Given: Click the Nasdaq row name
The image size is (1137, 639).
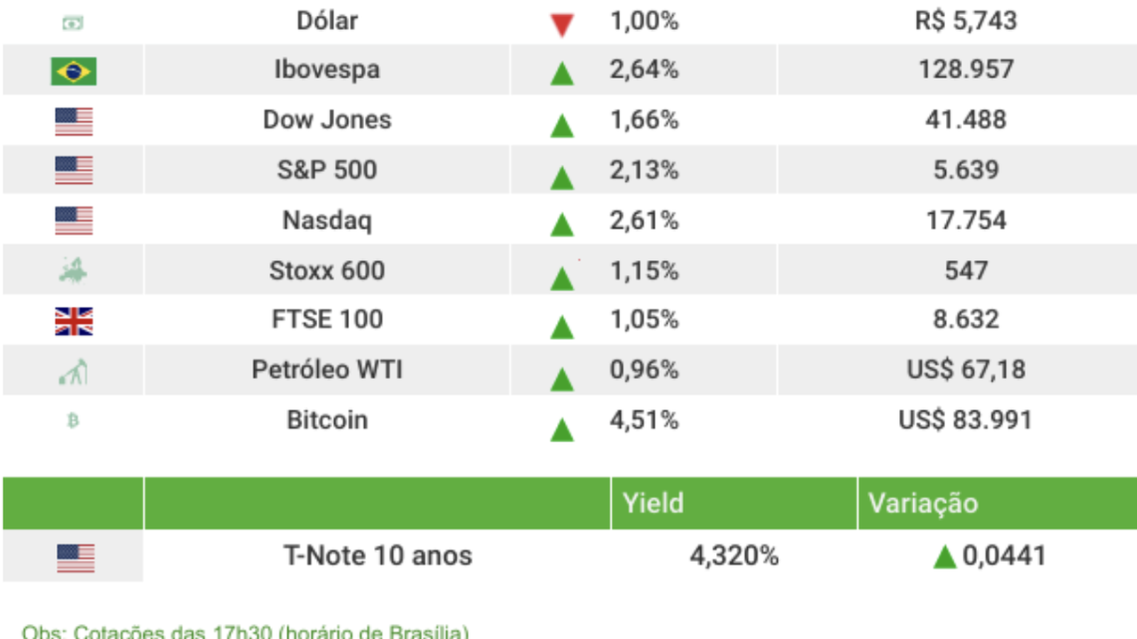Looking at the screenshot, I should coord(327,219).
